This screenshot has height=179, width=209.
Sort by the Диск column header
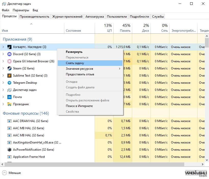pyautogui.click(x=141, y=28)
